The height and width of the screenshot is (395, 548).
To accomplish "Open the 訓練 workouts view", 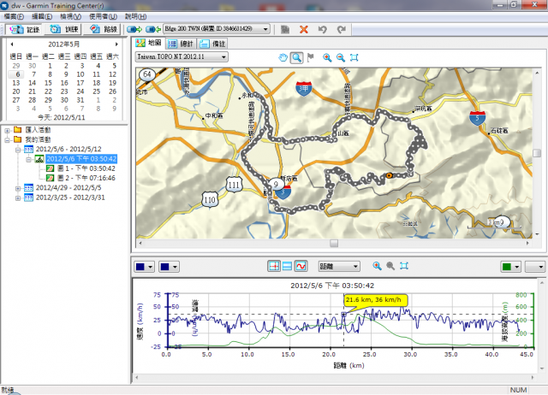I will point(63,29).
